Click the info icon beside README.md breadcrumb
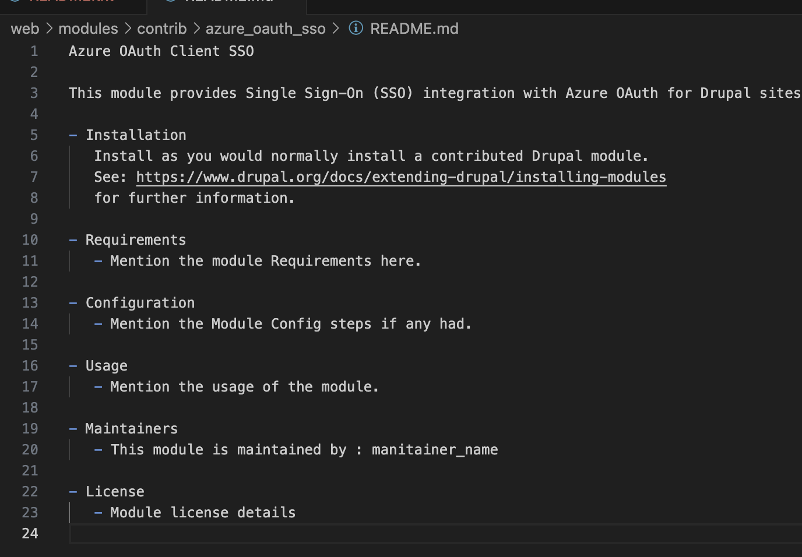 tap(356, 28)
